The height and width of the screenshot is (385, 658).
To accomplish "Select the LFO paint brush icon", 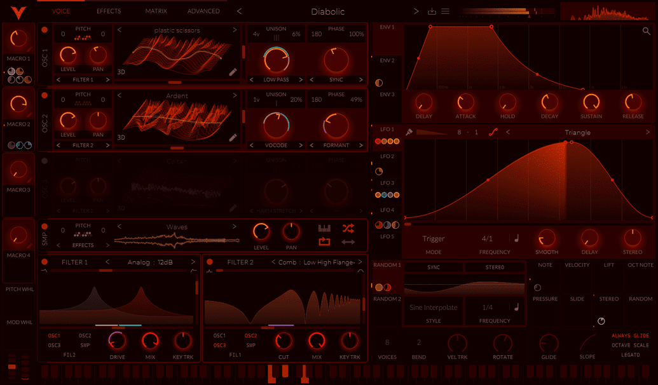I will tap(409, 132).
